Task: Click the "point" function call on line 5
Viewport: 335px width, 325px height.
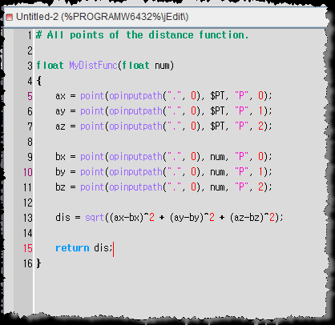Action: (92, 95)
